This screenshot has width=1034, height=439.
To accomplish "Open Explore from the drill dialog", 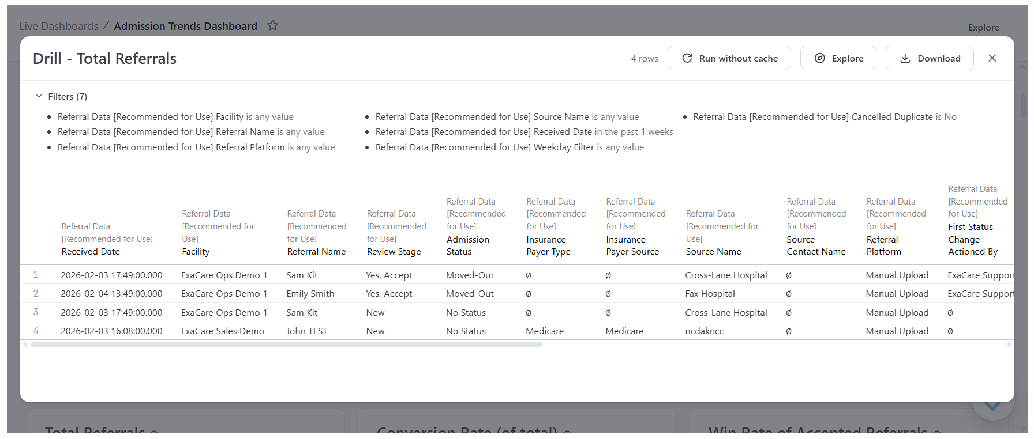I will pyautogui.click(x=838, y=58).
